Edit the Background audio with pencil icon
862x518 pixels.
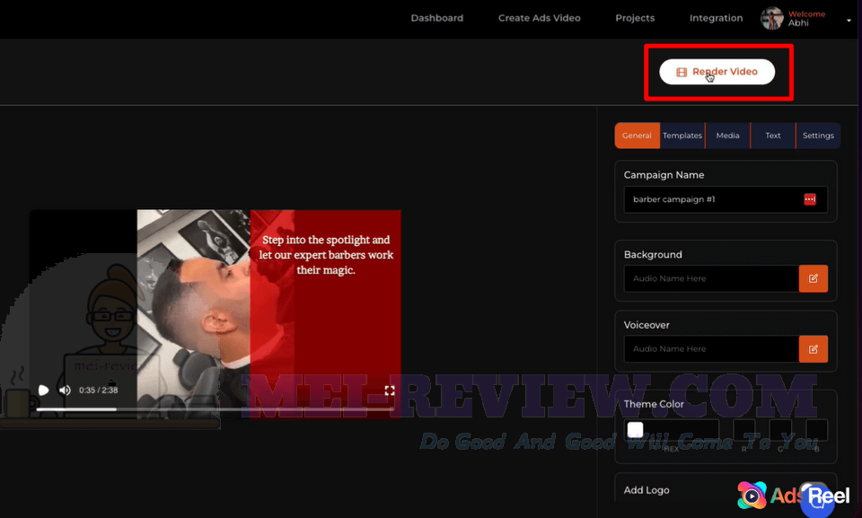814,278
